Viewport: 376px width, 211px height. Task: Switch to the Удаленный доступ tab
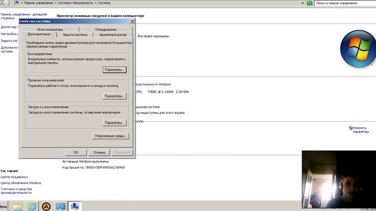(113, 35)
